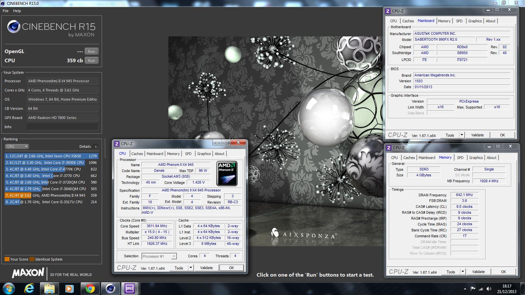Switch to Graphics tab in front CPU-Z window

204,154
